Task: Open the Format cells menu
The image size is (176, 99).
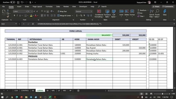Action: pyautogui.click(x=132, y=13)
